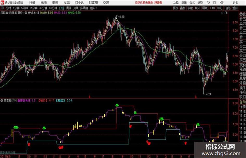Switch to 周线 weekly tab
Viewport: 246px width, 158px height.
[69, 8]
